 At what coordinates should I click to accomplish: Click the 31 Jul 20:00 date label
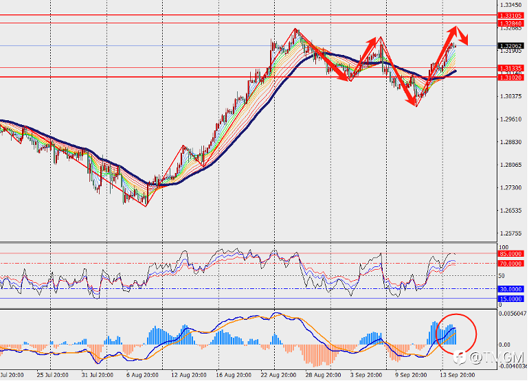coord(97,375)
